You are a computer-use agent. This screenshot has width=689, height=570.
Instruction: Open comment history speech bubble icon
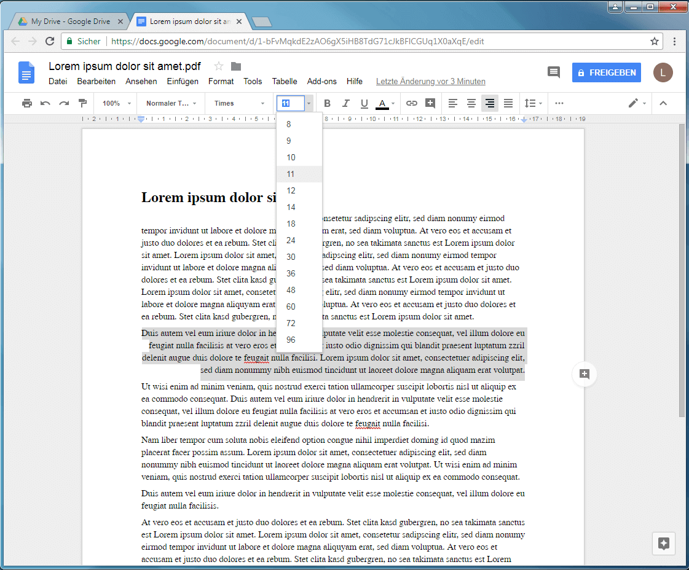554,72
